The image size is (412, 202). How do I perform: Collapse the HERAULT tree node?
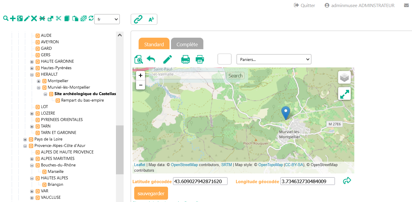coord(32,74)
